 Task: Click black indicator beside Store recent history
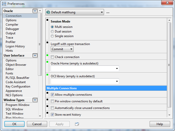(x=47, y=113)
